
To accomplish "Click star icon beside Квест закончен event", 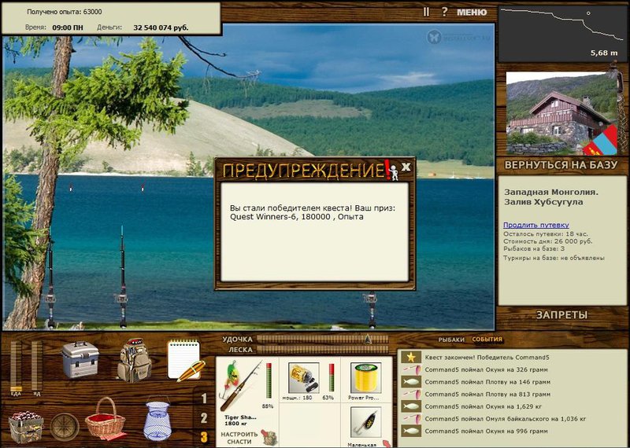I will pos(411,357).
